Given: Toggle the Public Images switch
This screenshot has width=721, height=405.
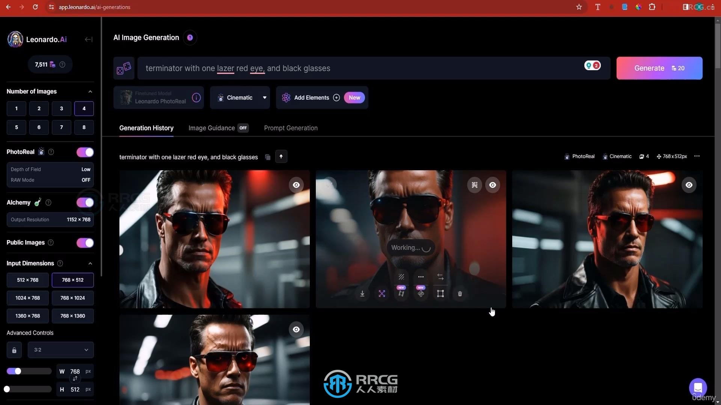Looking at the screenshot, I should pos(85,243).
